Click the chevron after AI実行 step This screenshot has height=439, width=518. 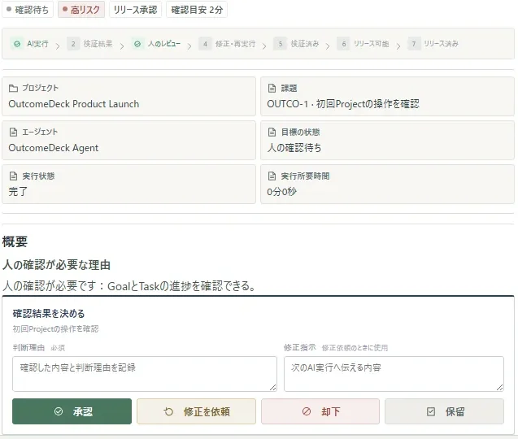click(58, 46)
